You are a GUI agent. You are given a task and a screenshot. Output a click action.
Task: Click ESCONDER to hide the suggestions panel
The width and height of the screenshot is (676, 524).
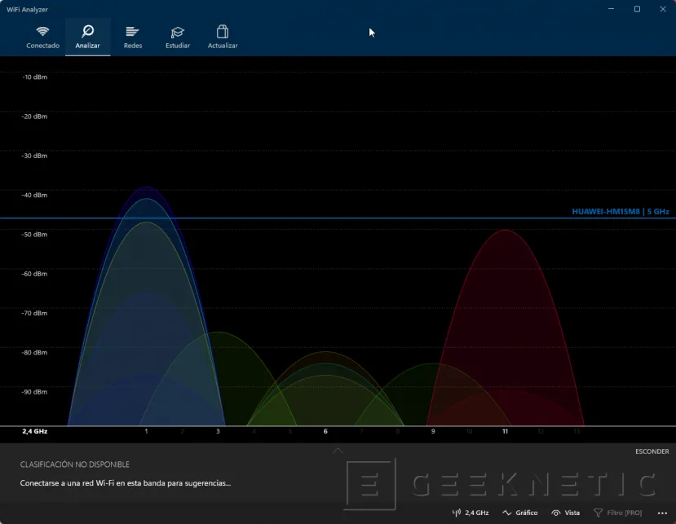pos(652,451)
